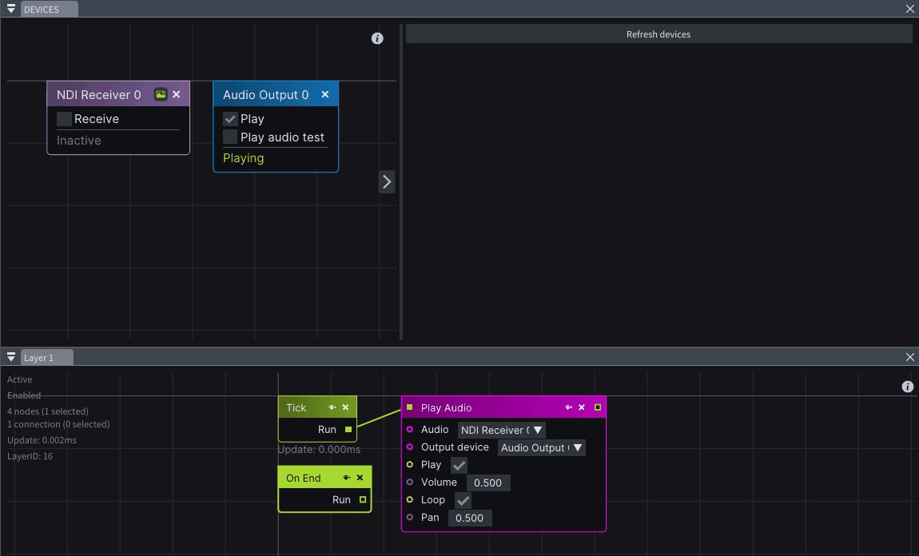Delete the On End node
The image size is (919, 556).
(x=360, y=478)
